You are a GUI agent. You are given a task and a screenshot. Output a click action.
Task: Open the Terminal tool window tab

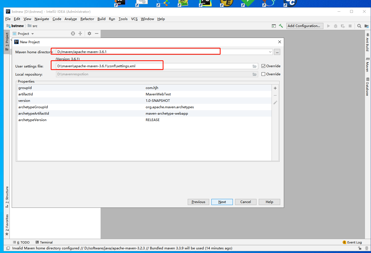tap(44, 242)
